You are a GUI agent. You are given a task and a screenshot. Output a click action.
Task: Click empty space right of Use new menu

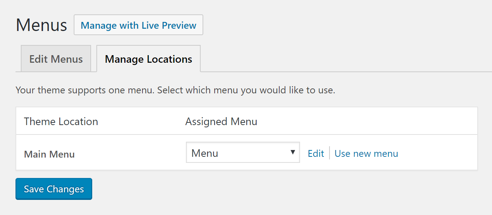coord(438,153)
